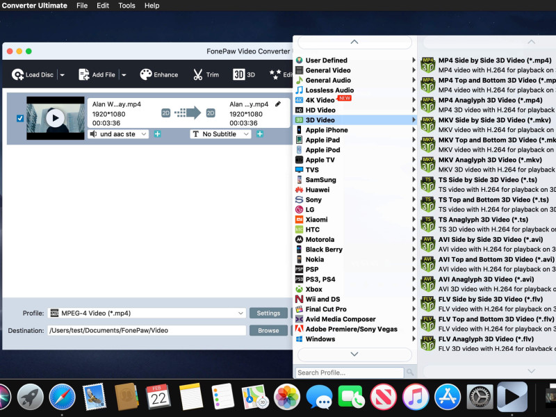Launch Safari from the Dock
Screen dimensions: 556x417
click(x=62, y=397)
